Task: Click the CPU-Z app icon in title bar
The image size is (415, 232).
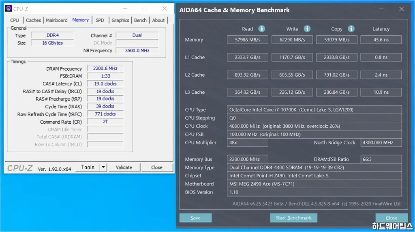Action: click(9, 9)
